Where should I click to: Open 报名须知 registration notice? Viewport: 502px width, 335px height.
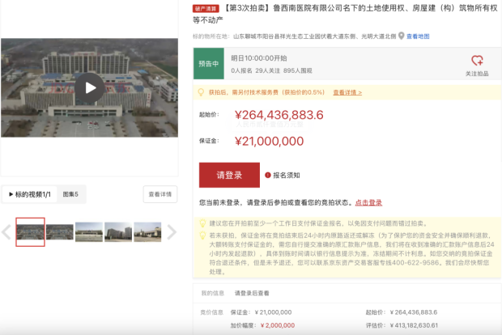(286, 176)
